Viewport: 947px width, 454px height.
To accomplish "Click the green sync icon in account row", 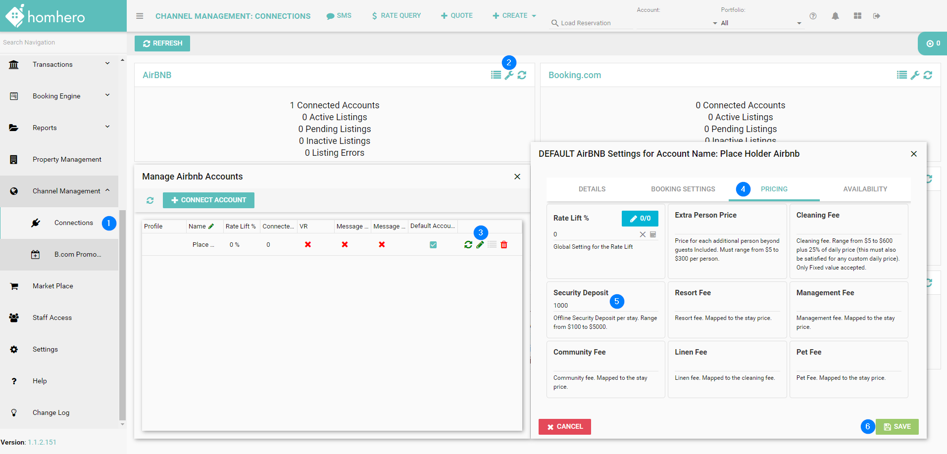I will point(468,245).
